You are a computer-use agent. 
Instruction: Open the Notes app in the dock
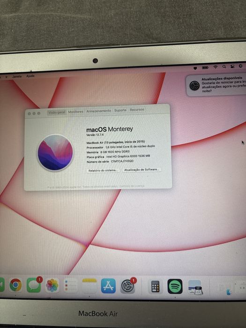89,285
